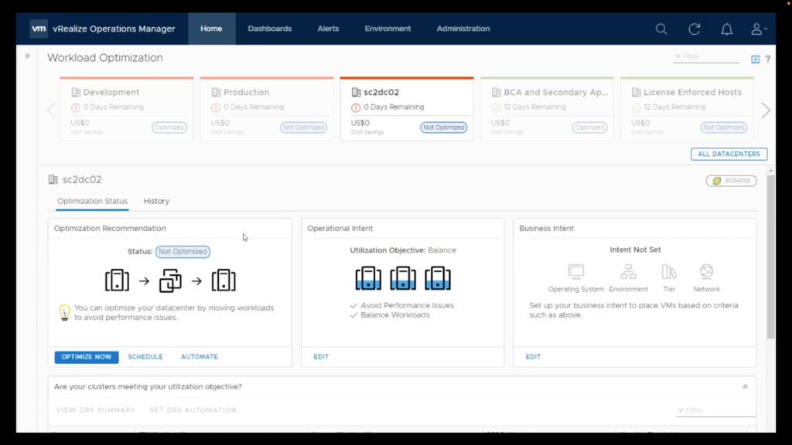Click the VMware vm logo
Screen dimensions: 792x445
click(x=39, y=29)
